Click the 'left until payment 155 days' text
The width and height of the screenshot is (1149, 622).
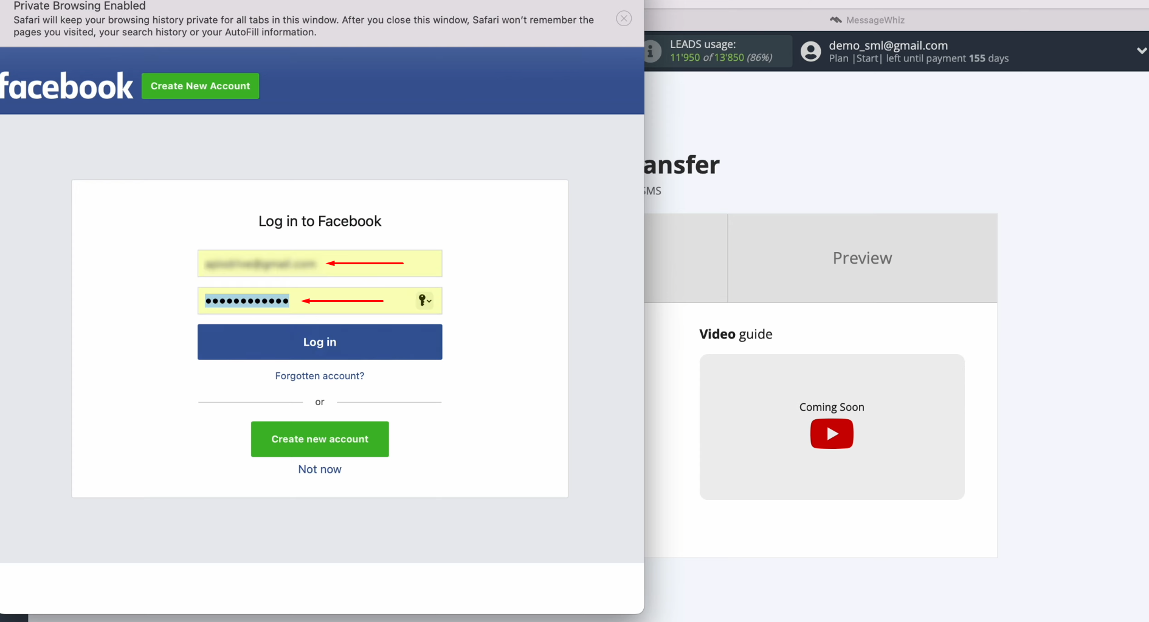[947, 59]
